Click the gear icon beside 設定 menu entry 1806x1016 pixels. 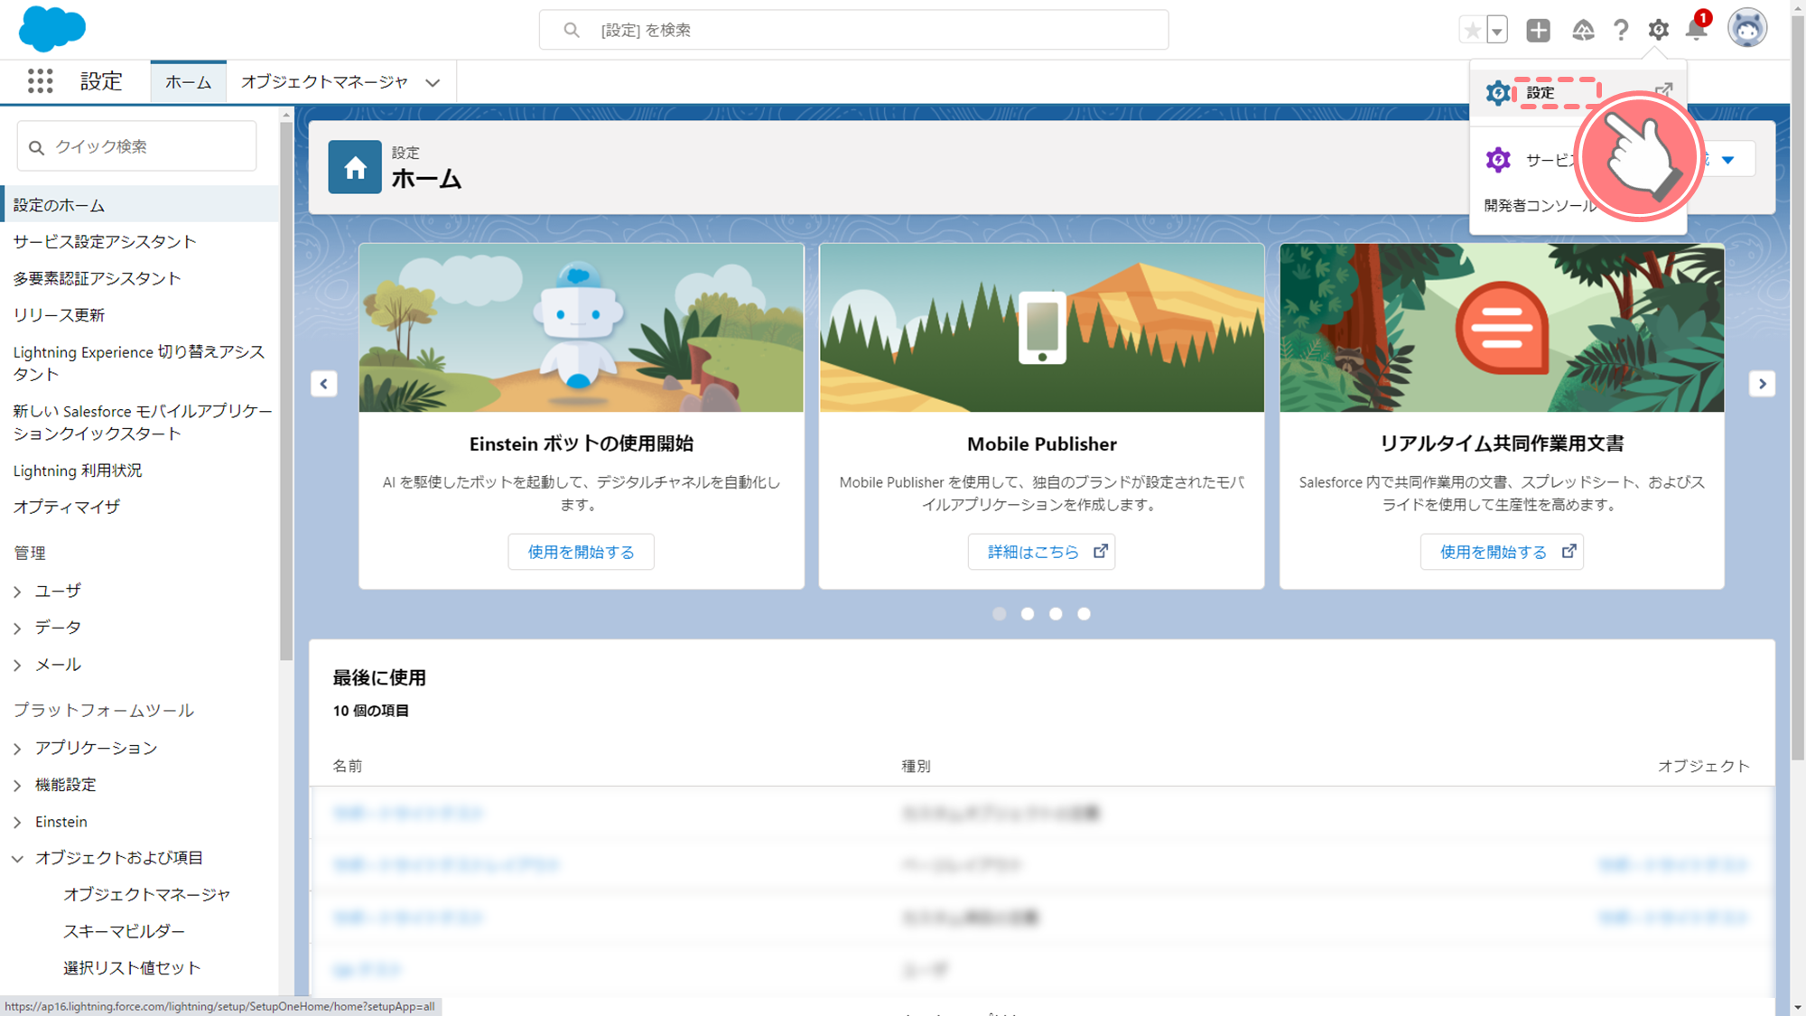pos(1498,92)
